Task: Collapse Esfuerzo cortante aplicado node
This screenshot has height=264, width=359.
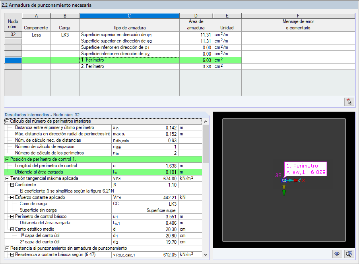Action: tap(12, 197)
